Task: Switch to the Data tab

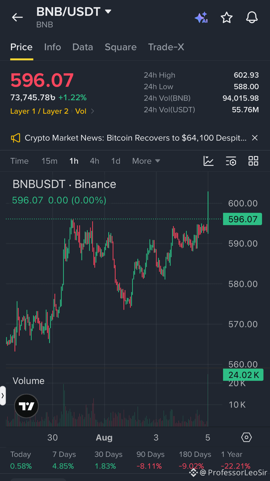Action: click(83, 47)
